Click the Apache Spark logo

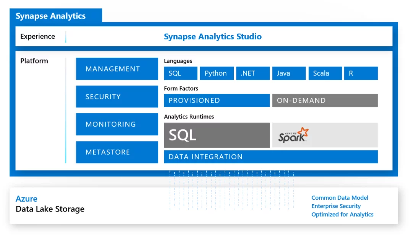click(293, 135)
